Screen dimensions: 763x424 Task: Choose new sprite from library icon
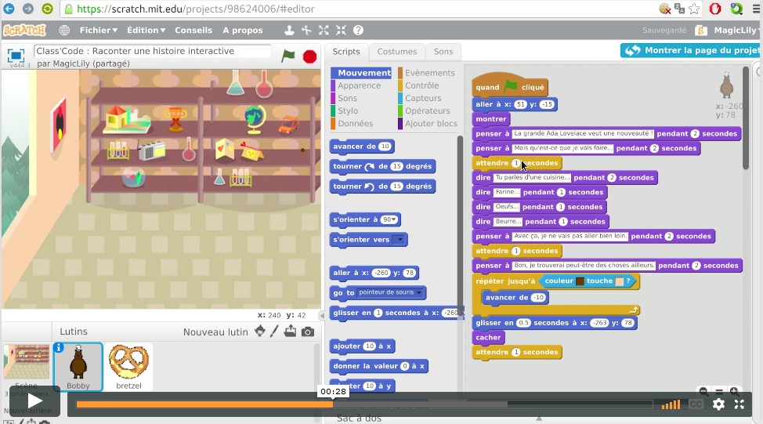[x=260, y=332]
